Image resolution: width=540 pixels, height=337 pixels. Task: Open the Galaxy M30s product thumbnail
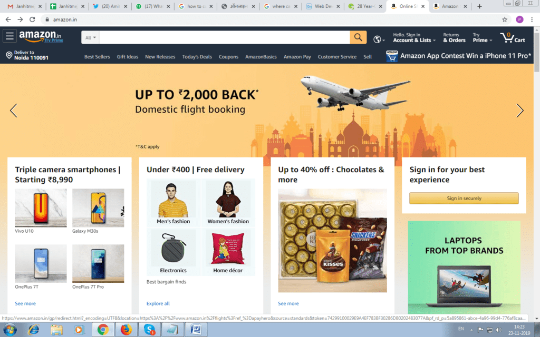click(x=98, y=207)
